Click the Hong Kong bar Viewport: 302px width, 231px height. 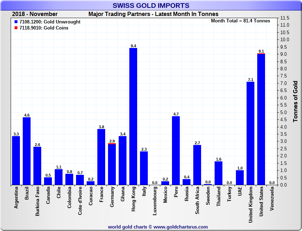[x=133, y=117]
